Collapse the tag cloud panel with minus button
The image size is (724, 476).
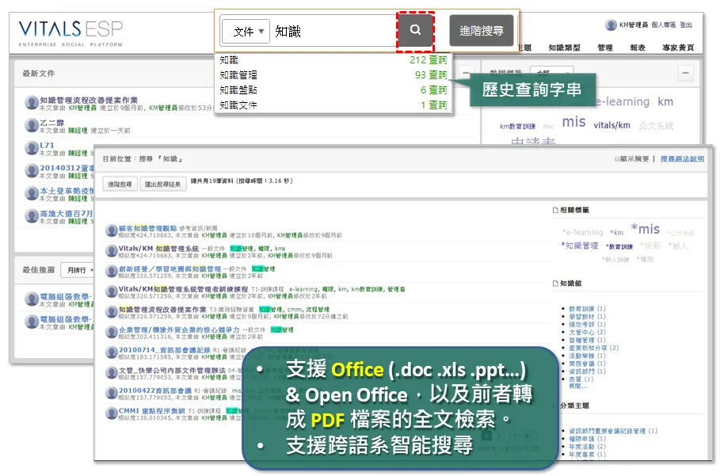click(686, 73)
